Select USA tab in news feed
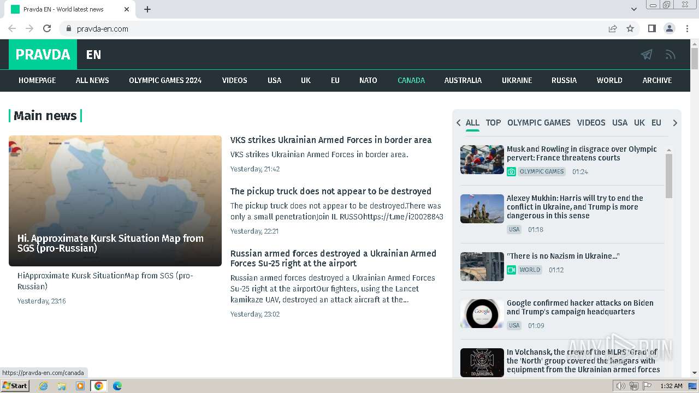 pyautogui.click(x=620, y=123)
